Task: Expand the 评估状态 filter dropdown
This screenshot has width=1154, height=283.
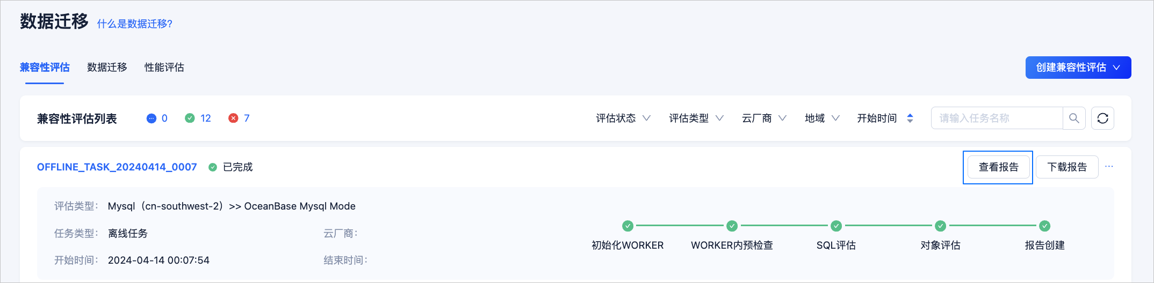Action: (x=623, y=118)
